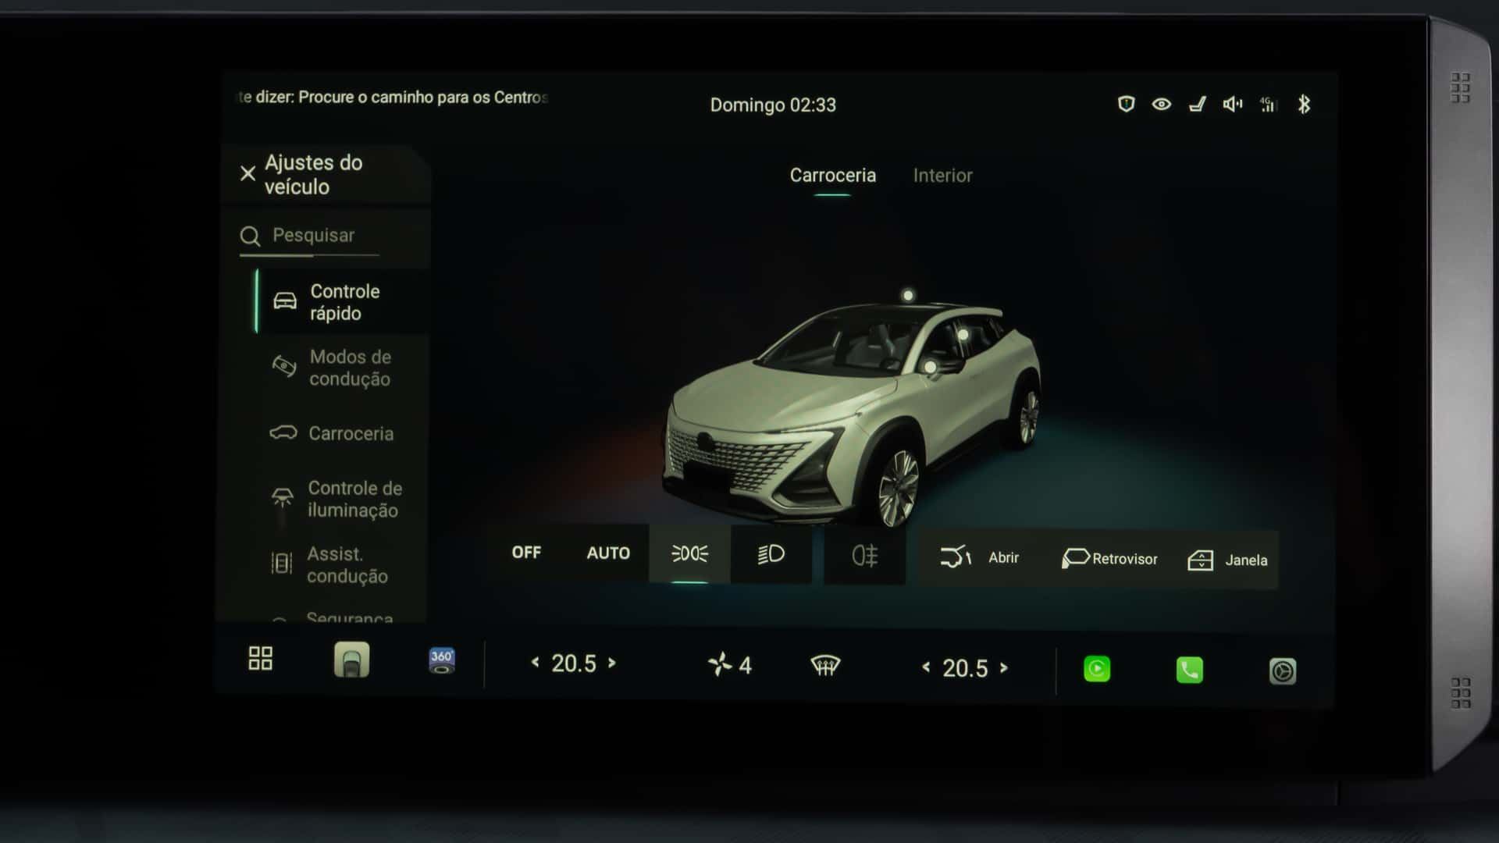
Task: Open the green phone app icon
Action: (x=1189, y=670)
